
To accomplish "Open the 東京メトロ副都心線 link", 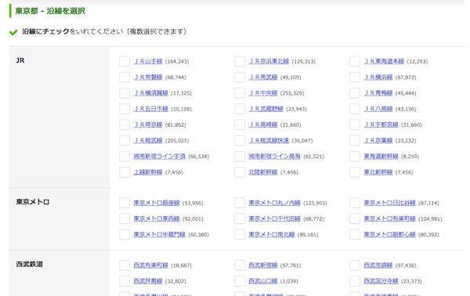I will point(389,235).
